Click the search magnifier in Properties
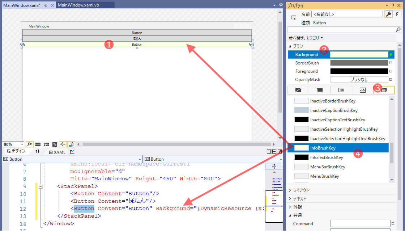This screenshot has height=231, width=405. coord(398,30)
